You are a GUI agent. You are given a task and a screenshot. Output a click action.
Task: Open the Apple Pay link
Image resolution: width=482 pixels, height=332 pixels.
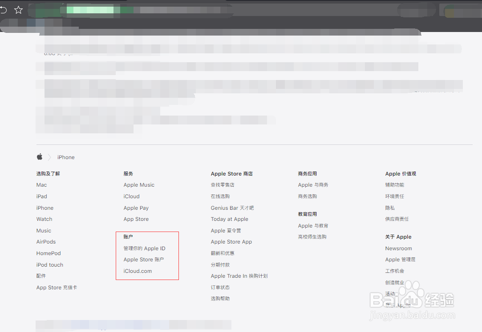coord(136,208)
